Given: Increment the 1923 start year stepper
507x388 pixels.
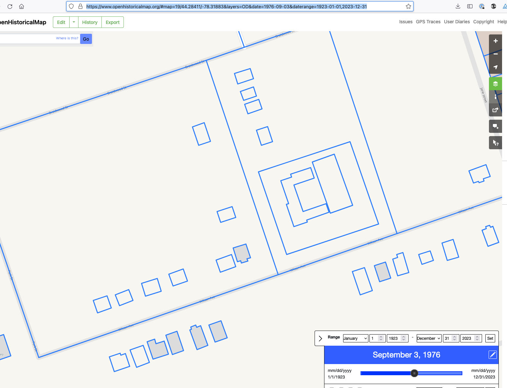Looking at the screenshot, I should pos(404,337).
